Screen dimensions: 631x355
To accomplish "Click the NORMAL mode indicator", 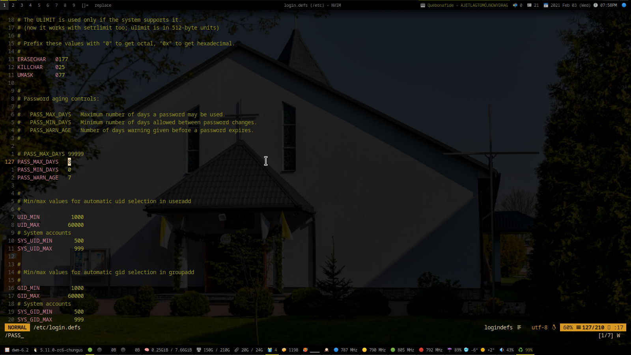I will [17, 327].
